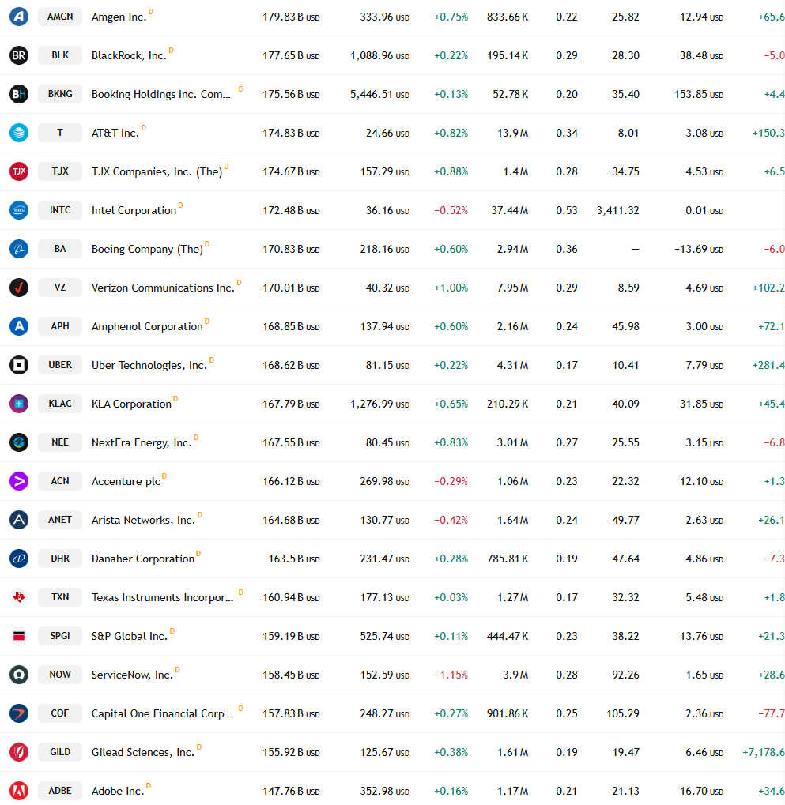The image size is (785, 805).
Task: Click the Amgen company logo icon
Action: (x=19, y=17)
